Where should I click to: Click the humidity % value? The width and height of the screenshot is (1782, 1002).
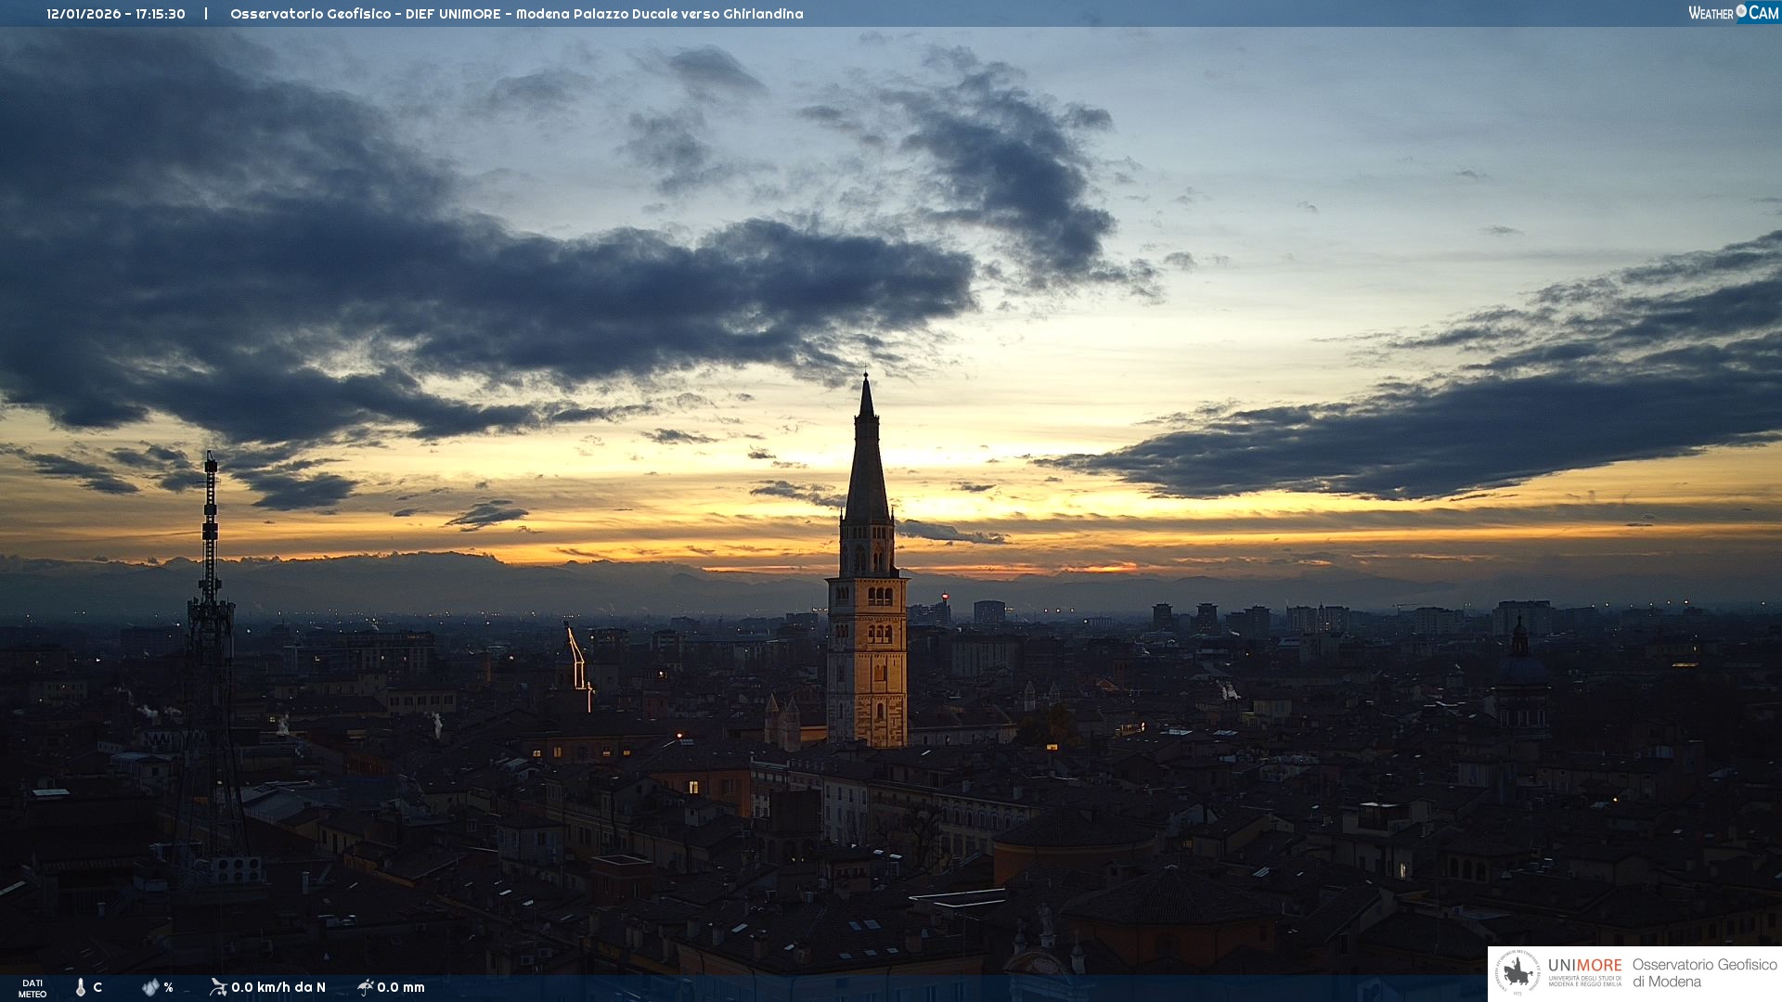point(168,987)
